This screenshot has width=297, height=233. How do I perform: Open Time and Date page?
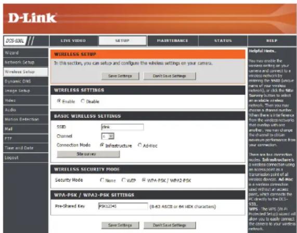[26, 148]
